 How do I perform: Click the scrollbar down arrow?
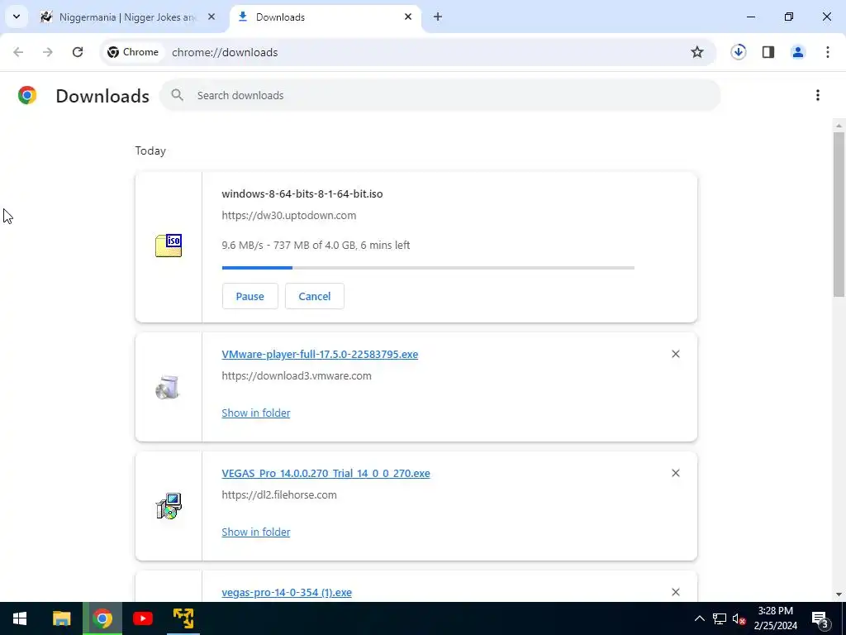point(839,594)
